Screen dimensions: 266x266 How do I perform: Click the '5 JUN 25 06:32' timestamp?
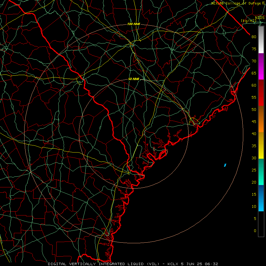point(199,264)
